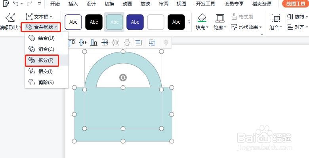Image resolution: width=309 pixels, height=158 pixels.
Task: Switch to the 视图 tab
Action: (x=181, y=4)
